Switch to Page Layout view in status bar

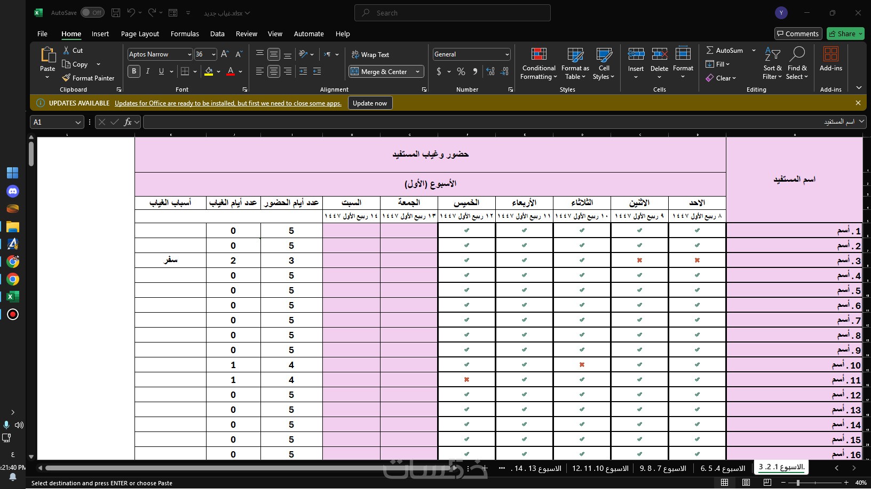pos(746,483)
